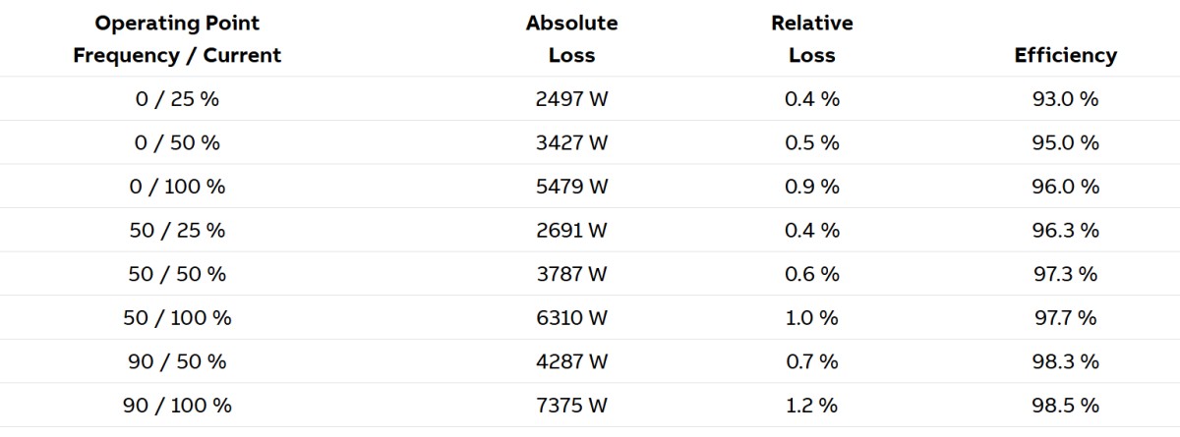Select the 98.5 % efficiency value
Image resolution: width=1180 pixels, height=437 pixels.
(1065, 406)
